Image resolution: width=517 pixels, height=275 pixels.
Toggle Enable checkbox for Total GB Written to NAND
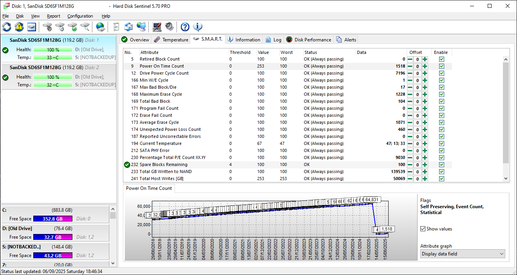pos(441,172)
